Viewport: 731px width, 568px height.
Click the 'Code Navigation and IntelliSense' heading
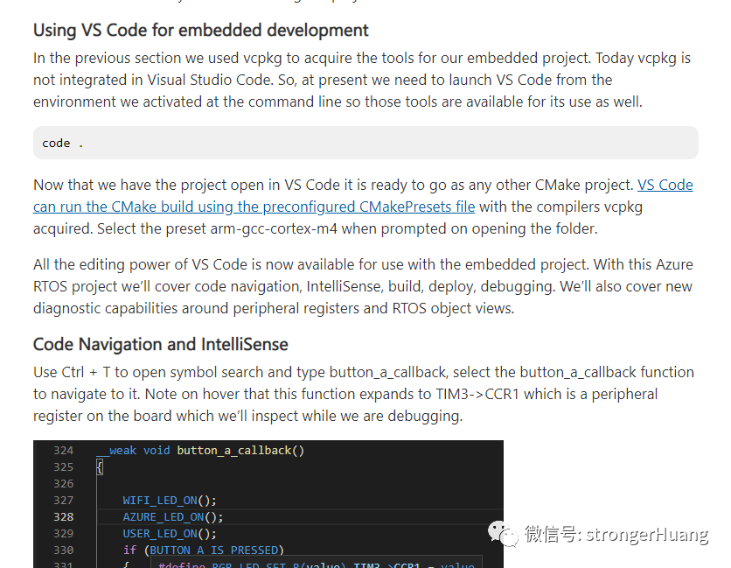160,345
